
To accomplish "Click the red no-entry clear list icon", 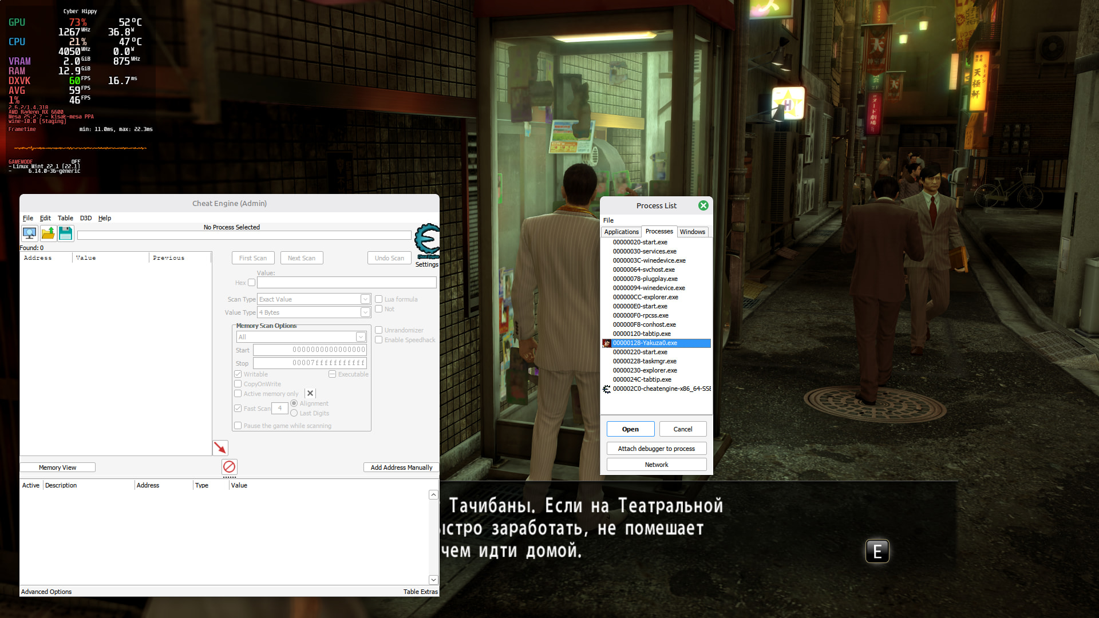I will point(230,467).
